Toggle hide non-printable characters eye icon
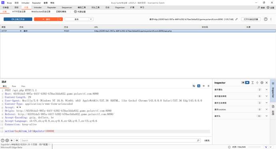This screenshot has height=149, width=276. 194,86
